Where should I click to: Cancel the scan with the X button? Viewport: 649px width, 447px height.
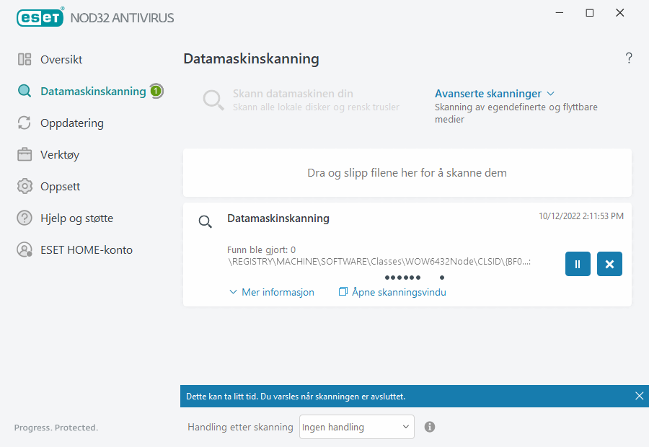[609, 264]
